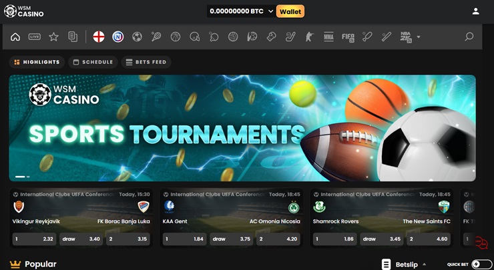Switch to the Schedule tab
The height and width of the screenshot is (270, 494).
tap(93, 62)
